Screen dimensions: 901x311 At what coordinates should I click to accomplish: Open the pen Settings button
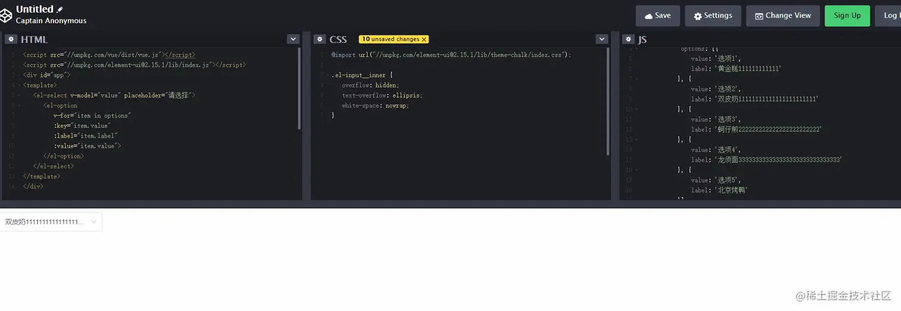point(713,16)
